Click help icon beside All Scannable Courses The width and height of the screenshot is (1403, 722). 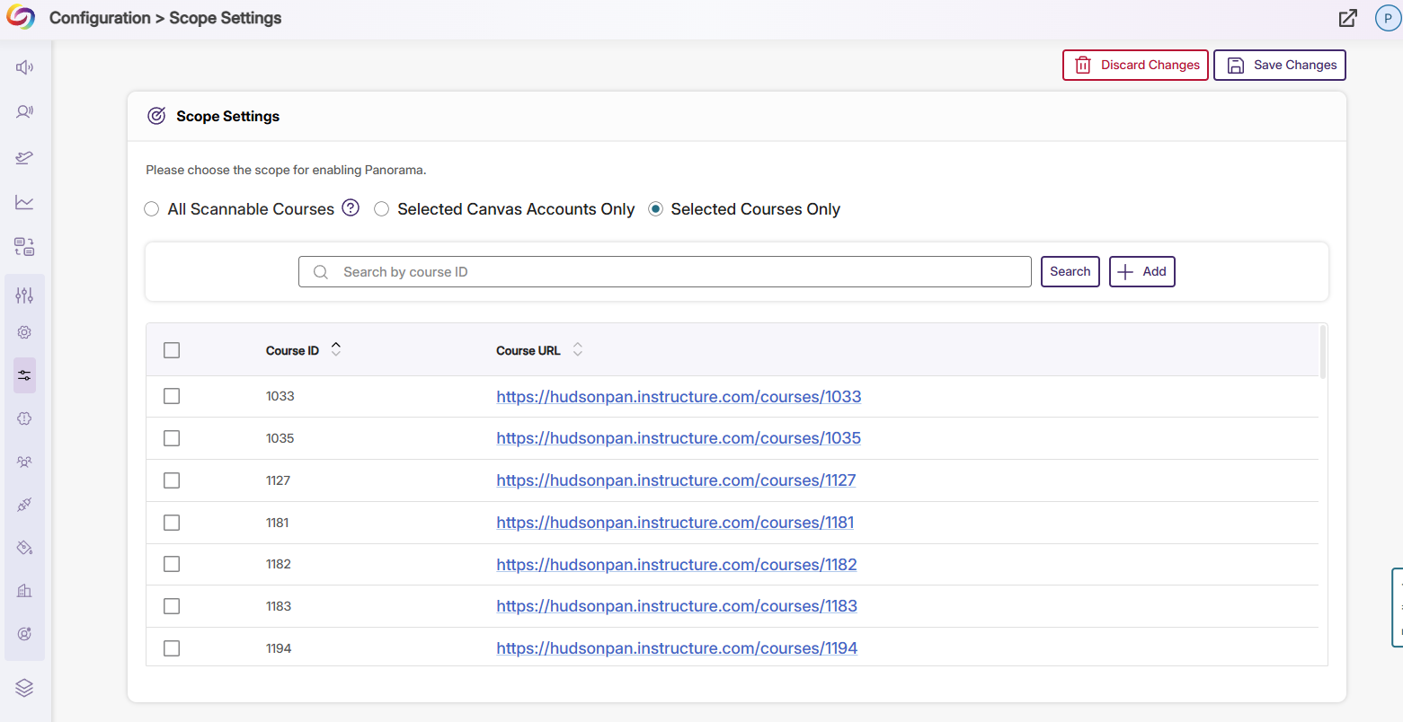[x=351, y=208]
